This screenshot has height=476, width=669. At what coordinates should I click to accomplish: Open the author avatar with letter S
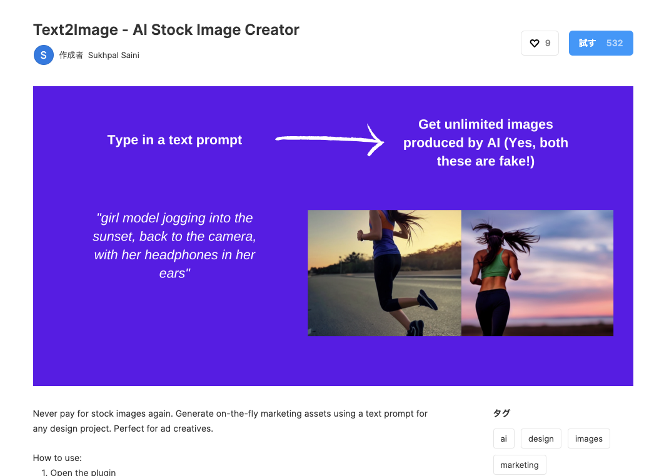tap(43, 55)
